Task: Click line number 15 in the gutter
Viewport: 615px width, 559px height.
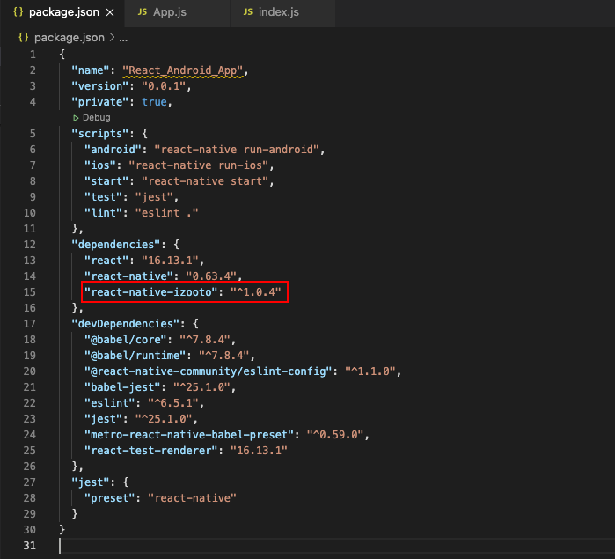Action: point(30,292)
